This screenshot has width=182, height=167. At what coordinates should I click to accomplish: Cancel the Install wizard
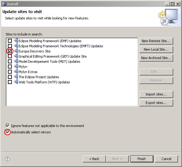(x=166, y=159)
